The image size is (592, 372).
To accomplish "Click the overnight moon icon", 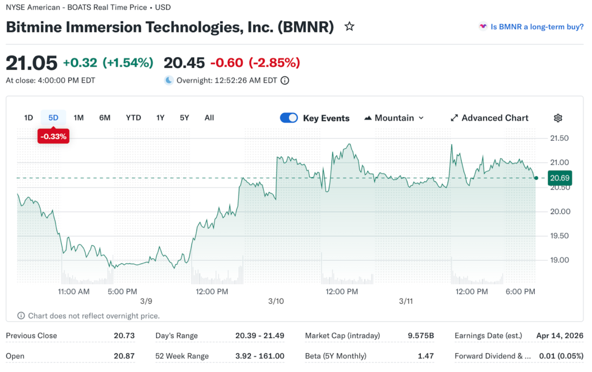I will (x=169, y=81).
